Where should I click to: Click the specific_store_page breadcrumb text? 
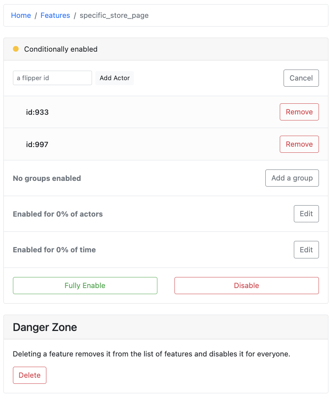pos(114,16)
